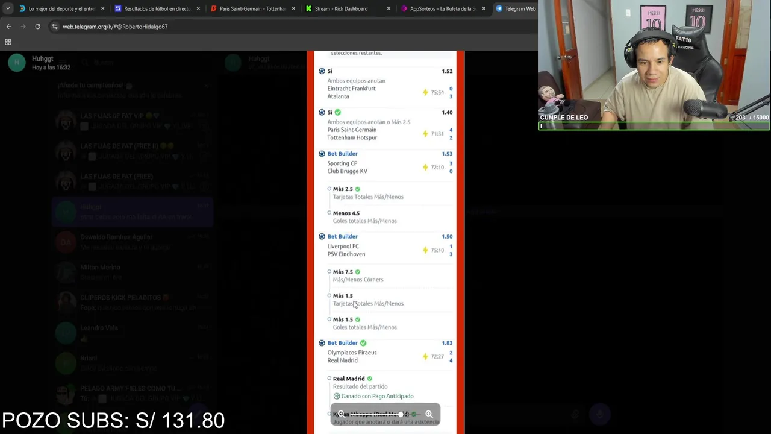The width and height of the screenshot is (771, 434).
Task: Open site information icon beside the URL
Action: click(55, 27)
